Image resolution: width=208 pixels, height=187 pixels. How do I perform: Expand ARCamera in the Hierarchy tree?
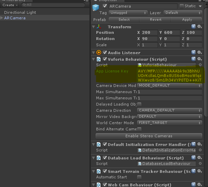click(2, 18)
